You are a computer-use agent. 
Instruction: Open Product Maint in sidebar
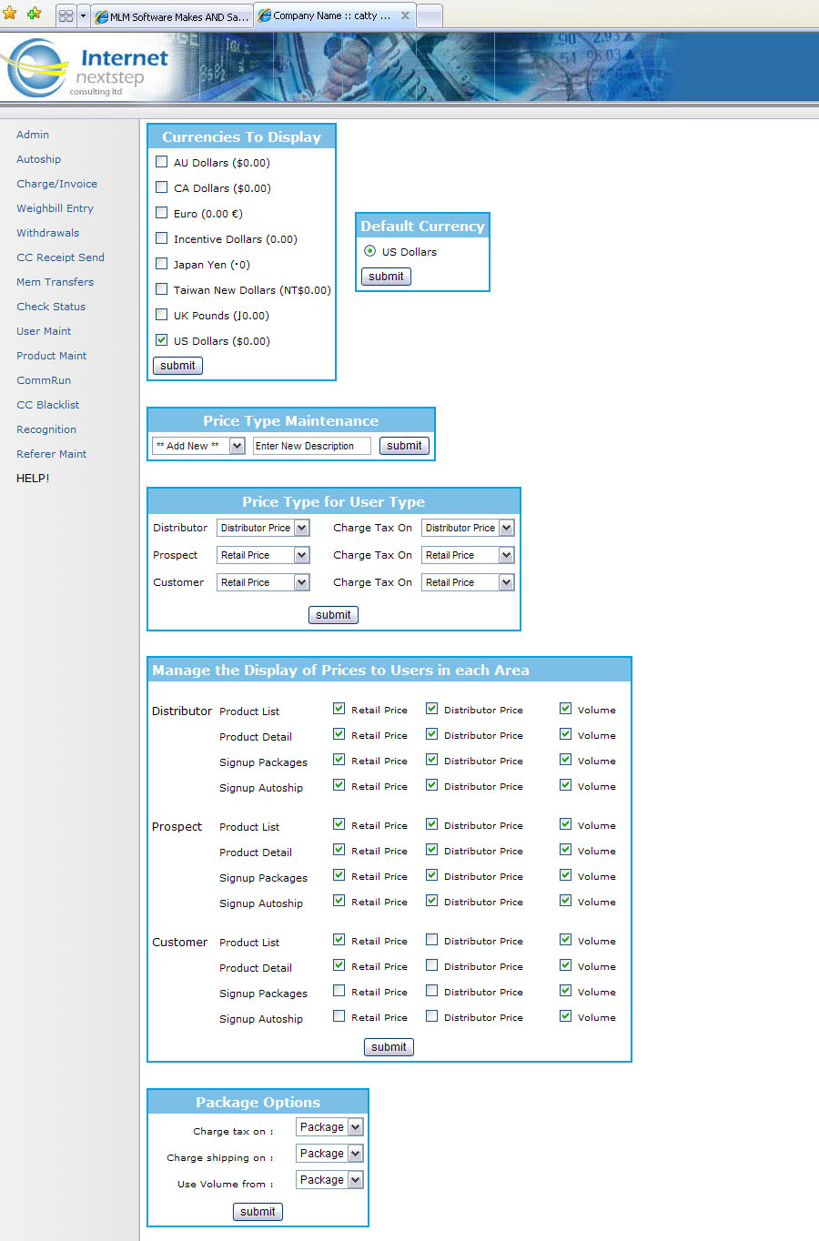pyautogui.click(x=52, y=356)
